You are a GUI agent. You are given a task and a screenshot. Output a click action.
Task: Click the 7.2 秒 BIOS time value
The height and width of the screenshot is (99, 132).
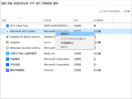coord(127,11)
